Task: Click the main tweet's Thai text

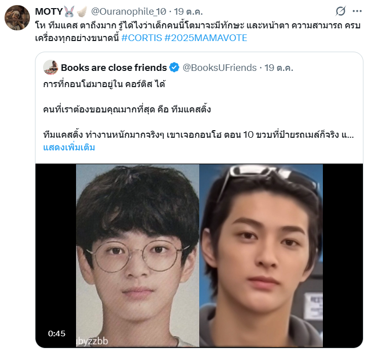Action: click(x=198, y=31)
